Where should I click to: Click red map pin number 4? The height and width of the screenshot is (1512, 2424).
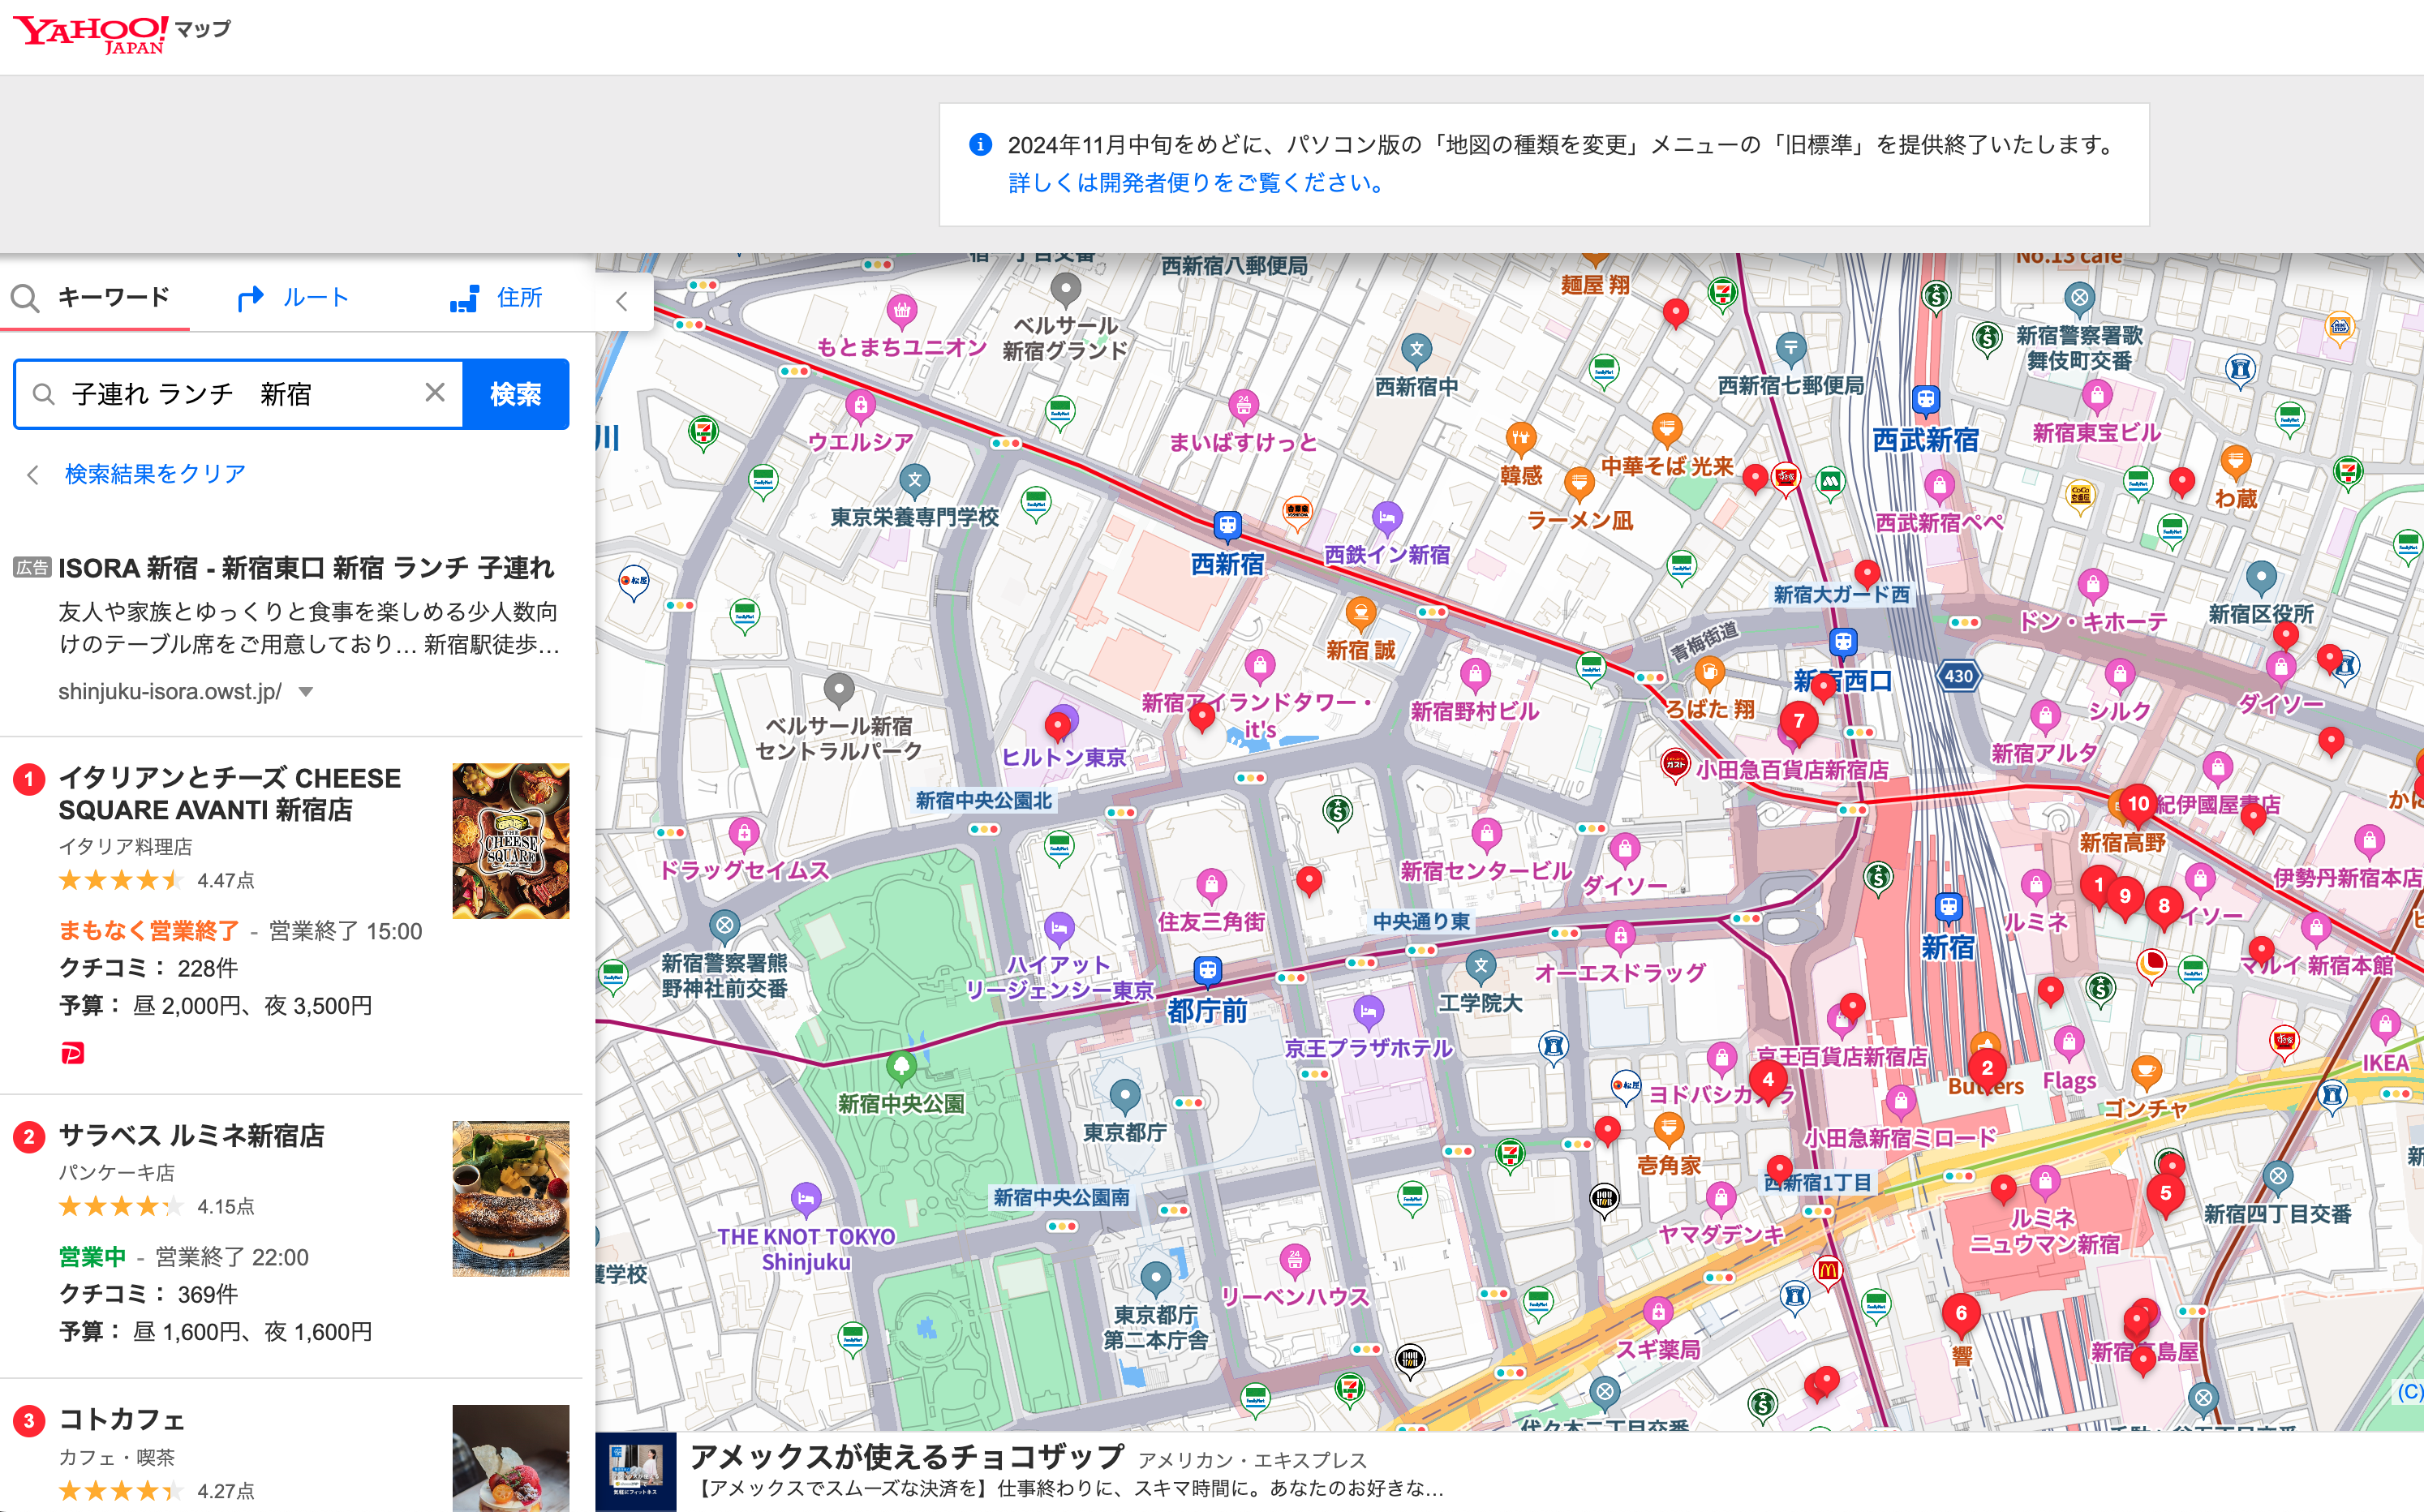point(1768,1080)
